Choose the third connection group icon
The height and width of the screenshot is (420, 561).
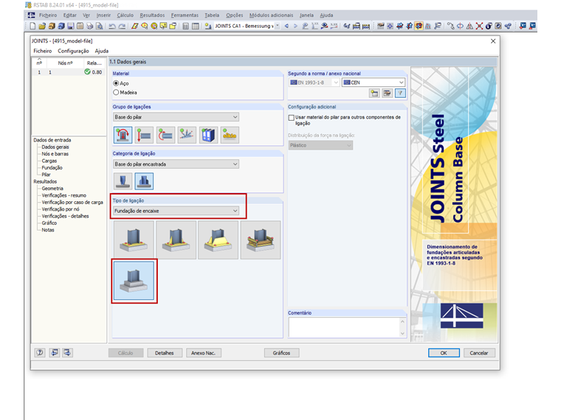click(x=165, y=135)
